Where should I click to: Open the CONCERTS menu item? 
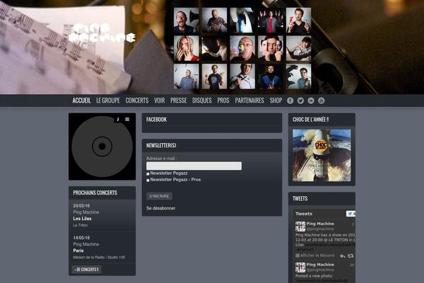(137, 100)
